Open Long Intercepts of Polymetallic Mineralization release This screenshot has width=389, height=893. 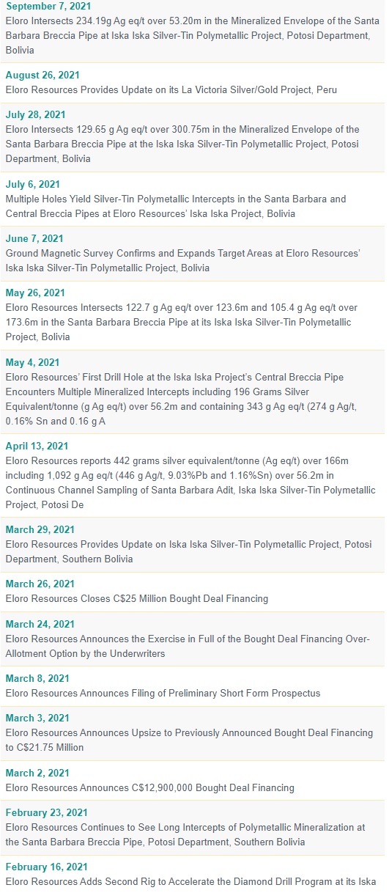point(185,834)
